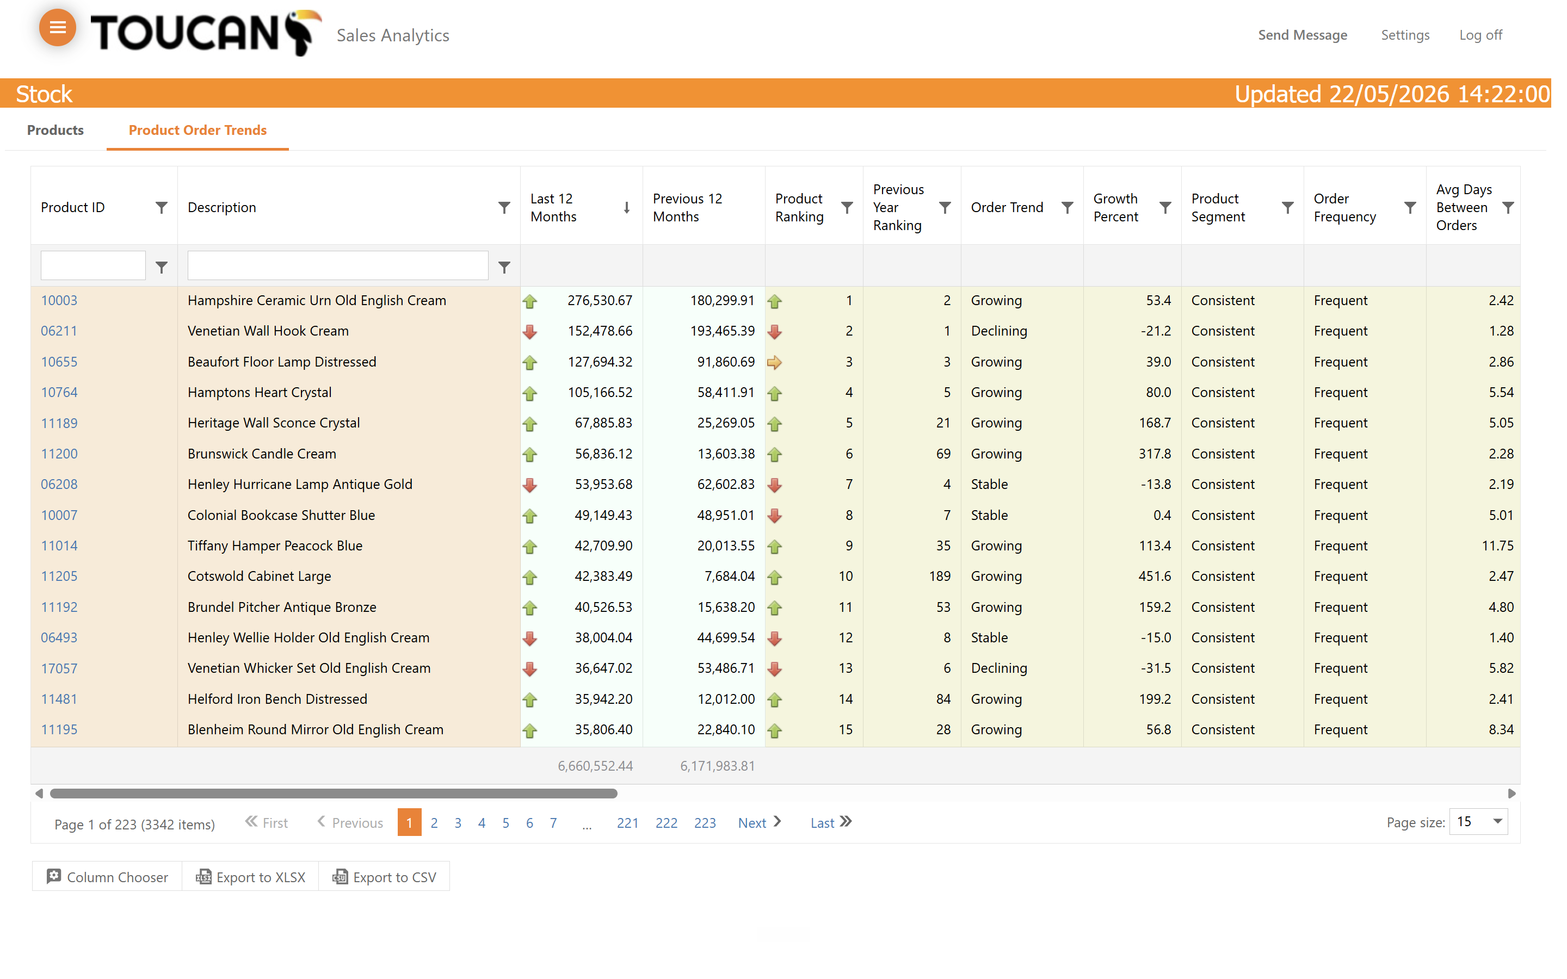Viewport: 1567px width, 979px height.
Task: Click orange sideways arrow in Beaufort row ranking
Action: pyautogui.click(x=774, y=363)
